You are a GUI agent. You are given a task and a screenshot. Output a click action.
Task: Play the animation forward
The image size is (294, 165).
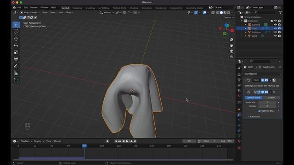127,141
